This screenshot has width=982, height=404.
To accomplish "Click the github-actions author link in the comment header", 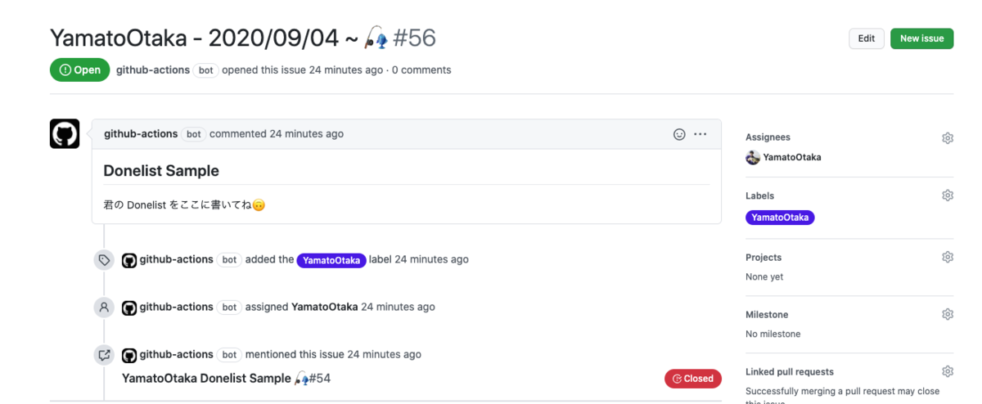I will 141,134.
